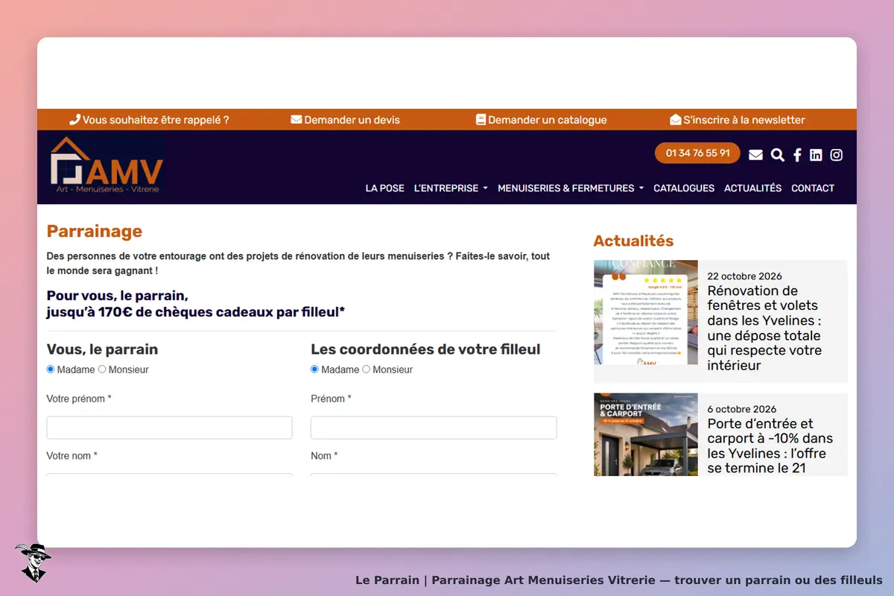Select Madame for the filleul
Image resolution: width=894 pixels, height=596 pixels.
(x=314, y=370)
